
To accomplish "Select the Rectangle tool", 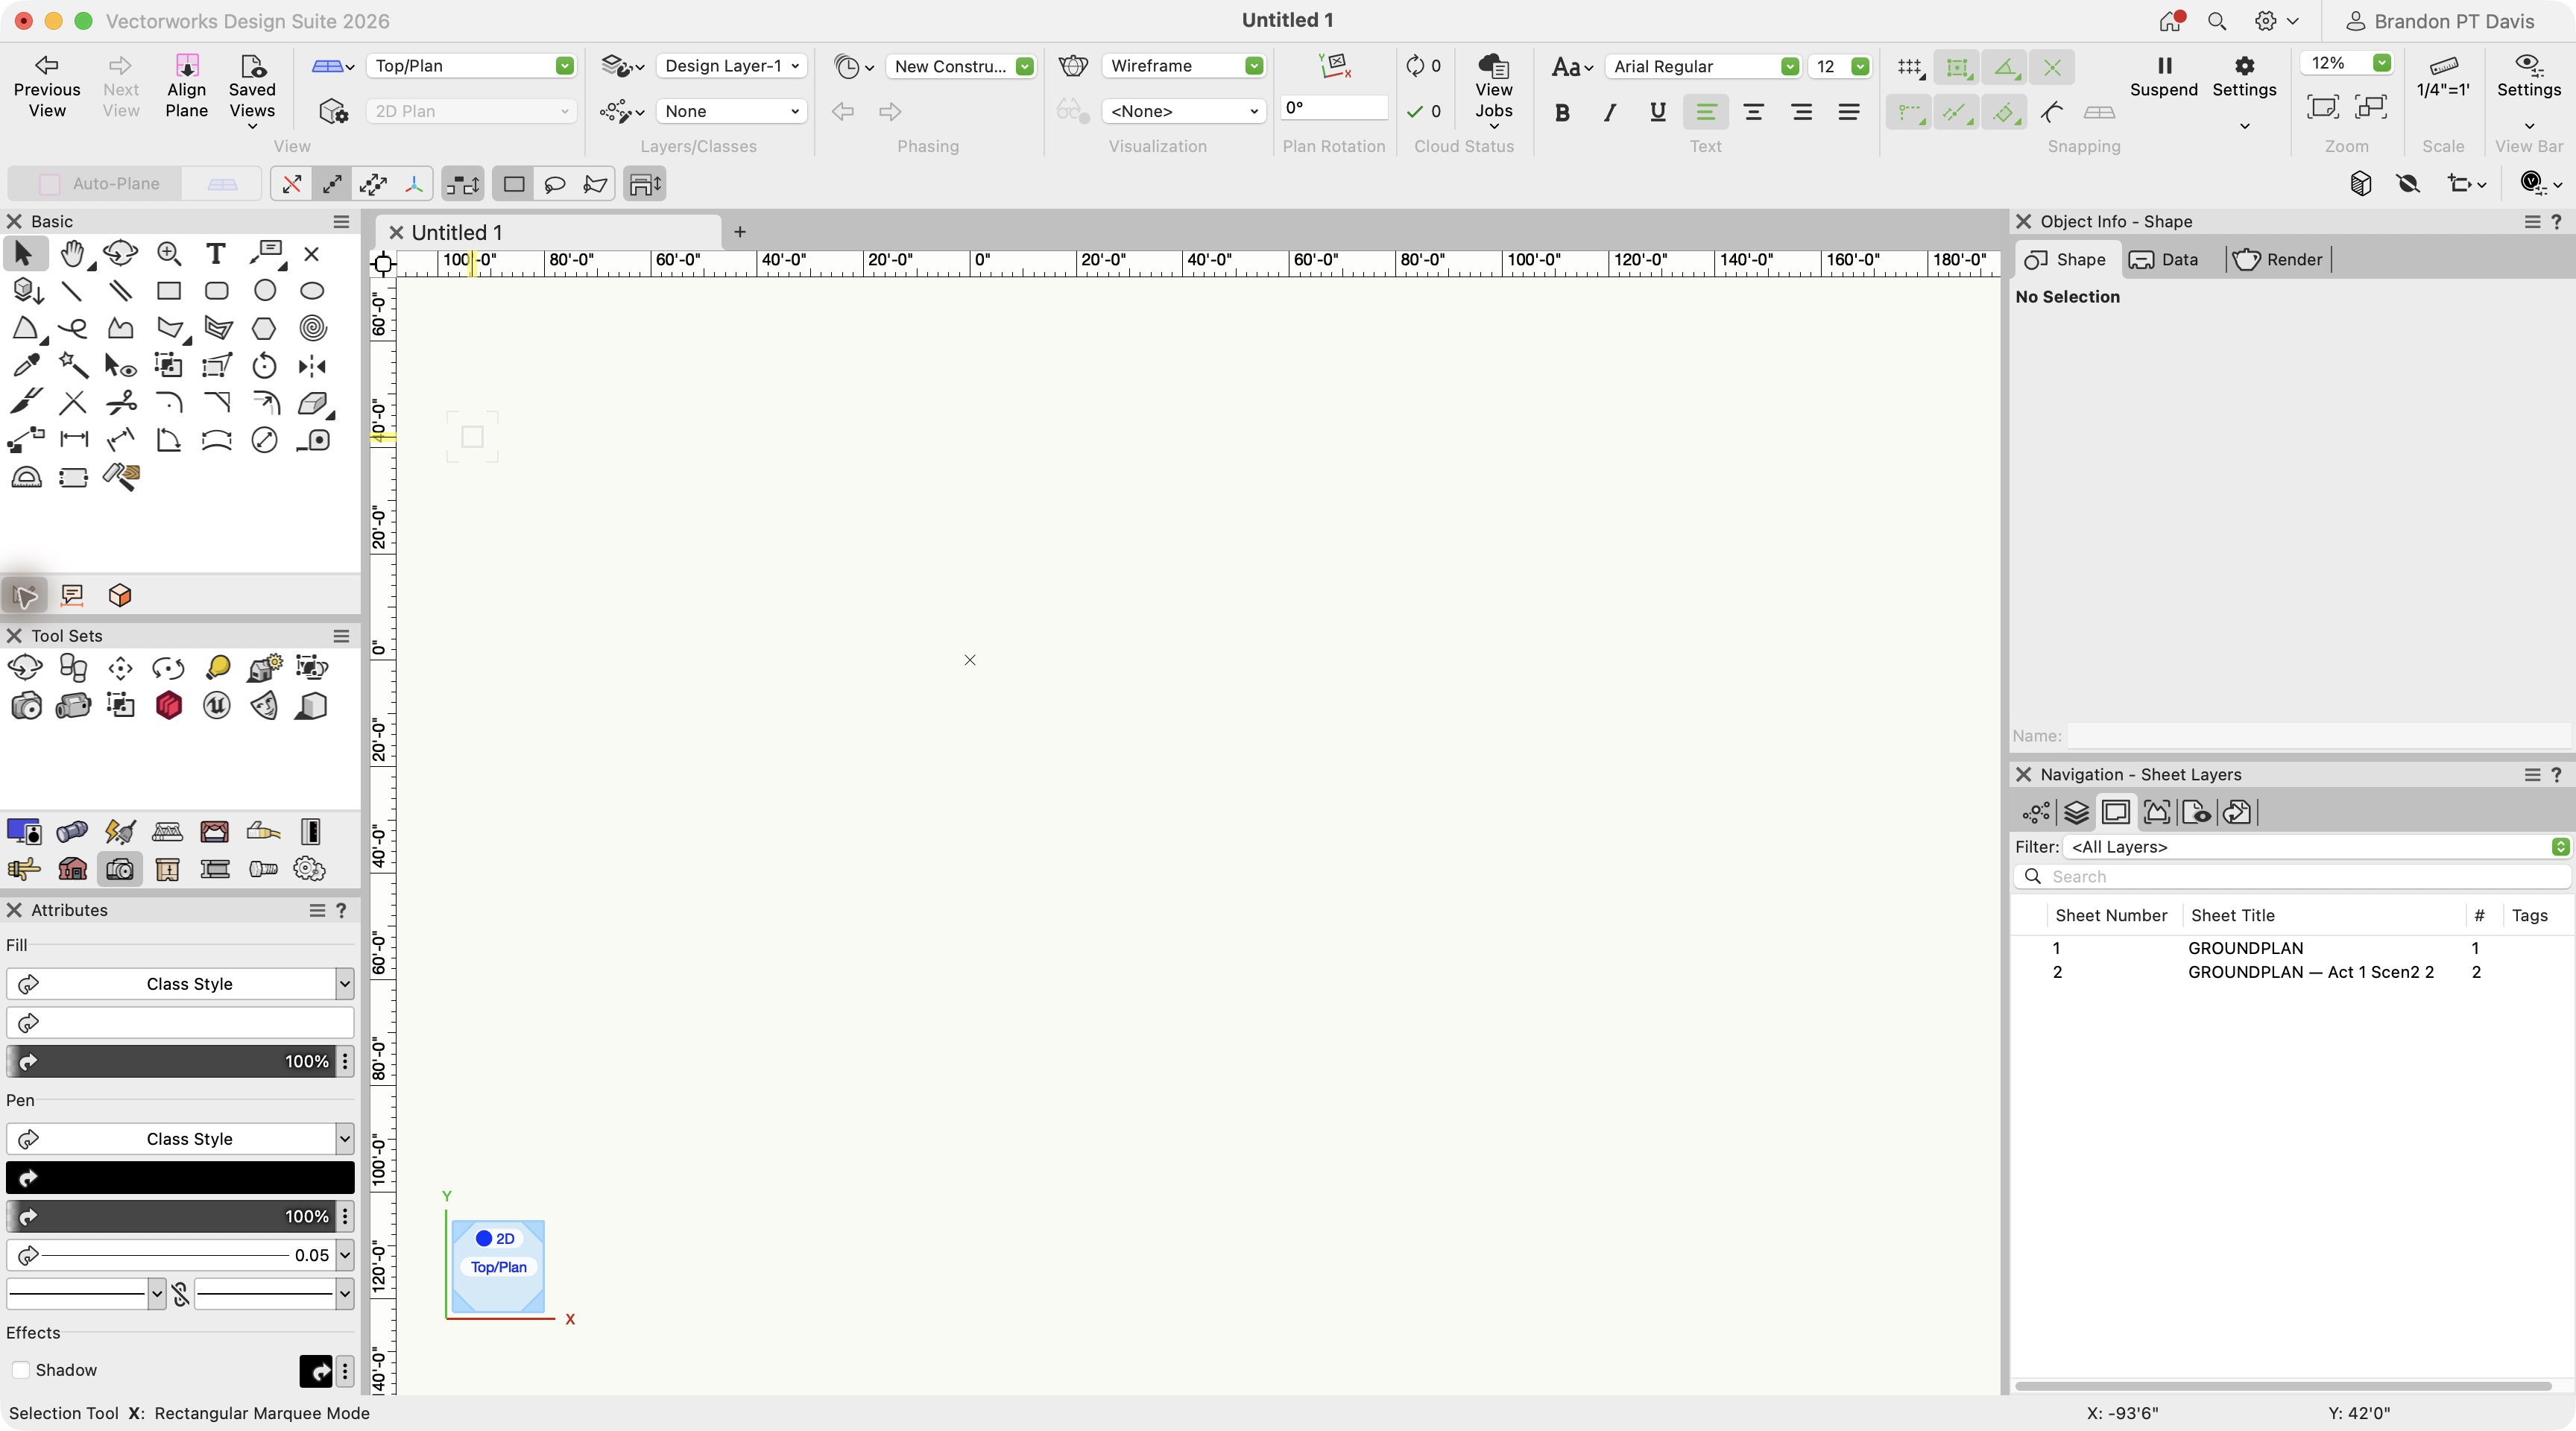I will click(168, 291).
